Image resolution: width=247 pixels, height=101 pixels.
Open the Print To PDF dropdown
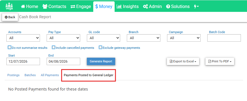[220, 61]
